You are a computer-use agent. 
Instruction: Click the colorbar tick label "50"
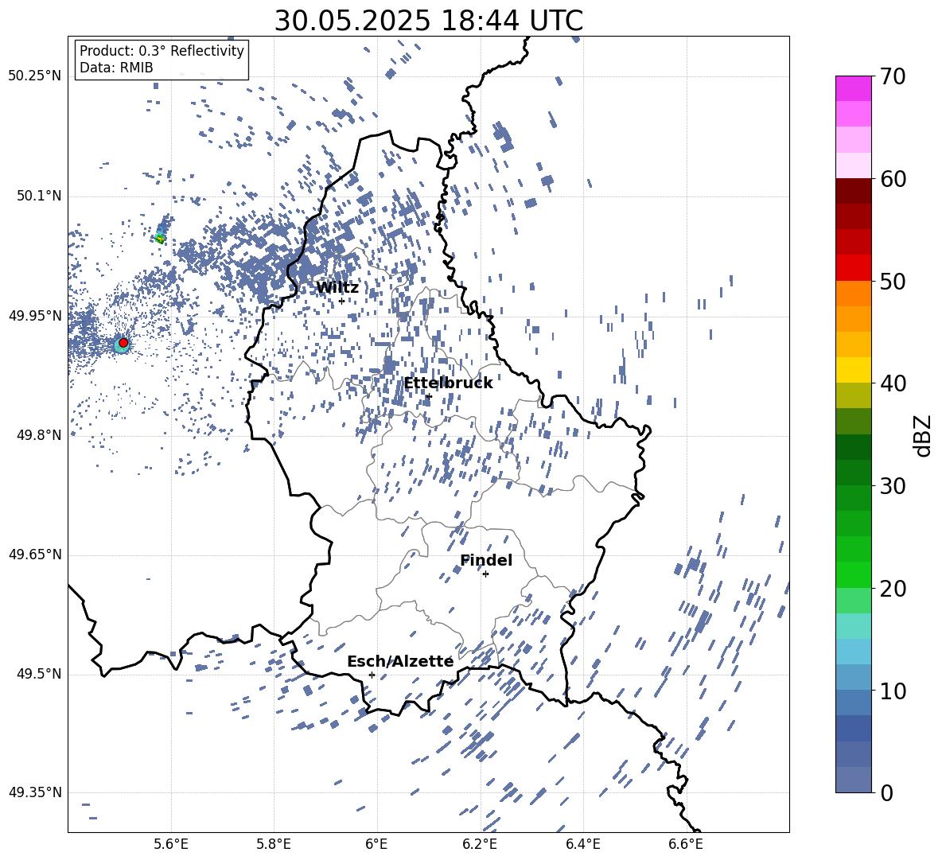[893, 282]
